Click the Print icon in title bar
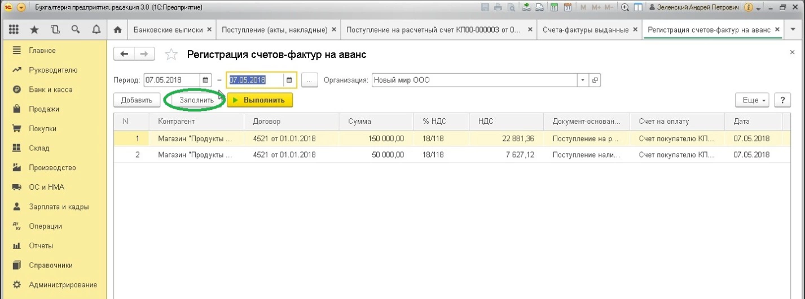The image size is (805, 299). pyautogui.click(x=498, y=8)
